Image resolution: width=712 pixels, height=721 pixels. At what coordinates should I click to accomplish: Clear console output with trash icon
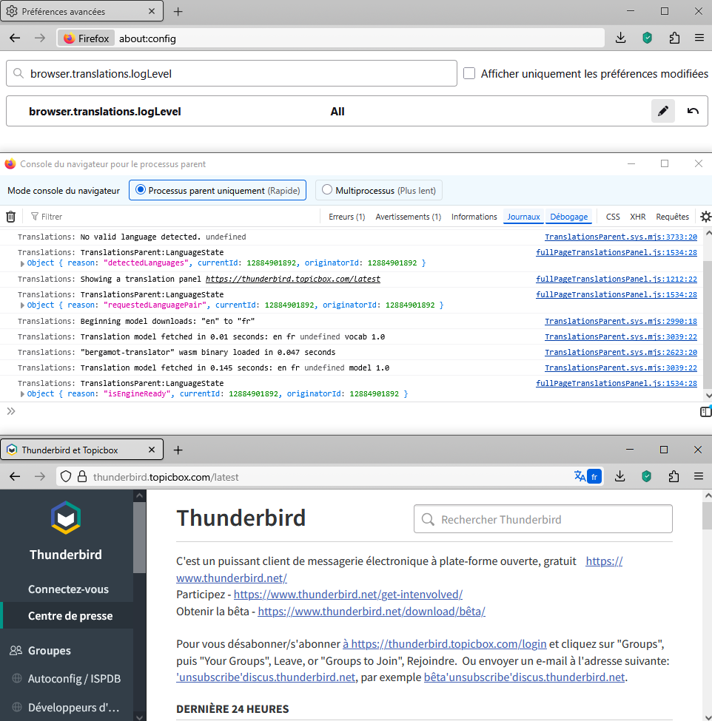tap(10, 217)
